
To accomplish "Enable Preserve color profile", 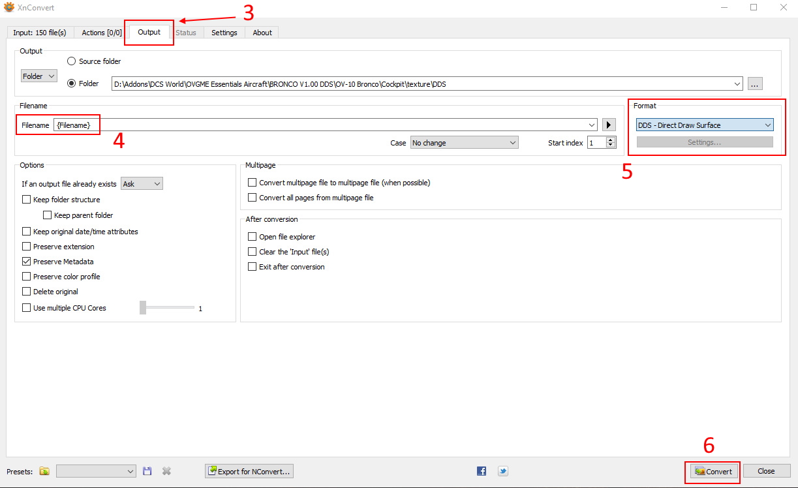I will pos(27,277).
